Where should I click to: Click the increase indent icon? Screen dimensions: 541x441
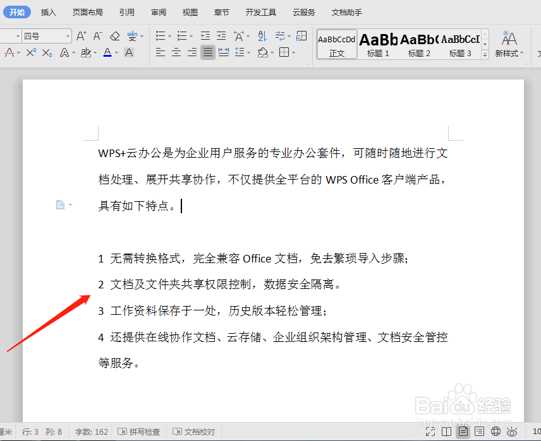pos(221,36)
